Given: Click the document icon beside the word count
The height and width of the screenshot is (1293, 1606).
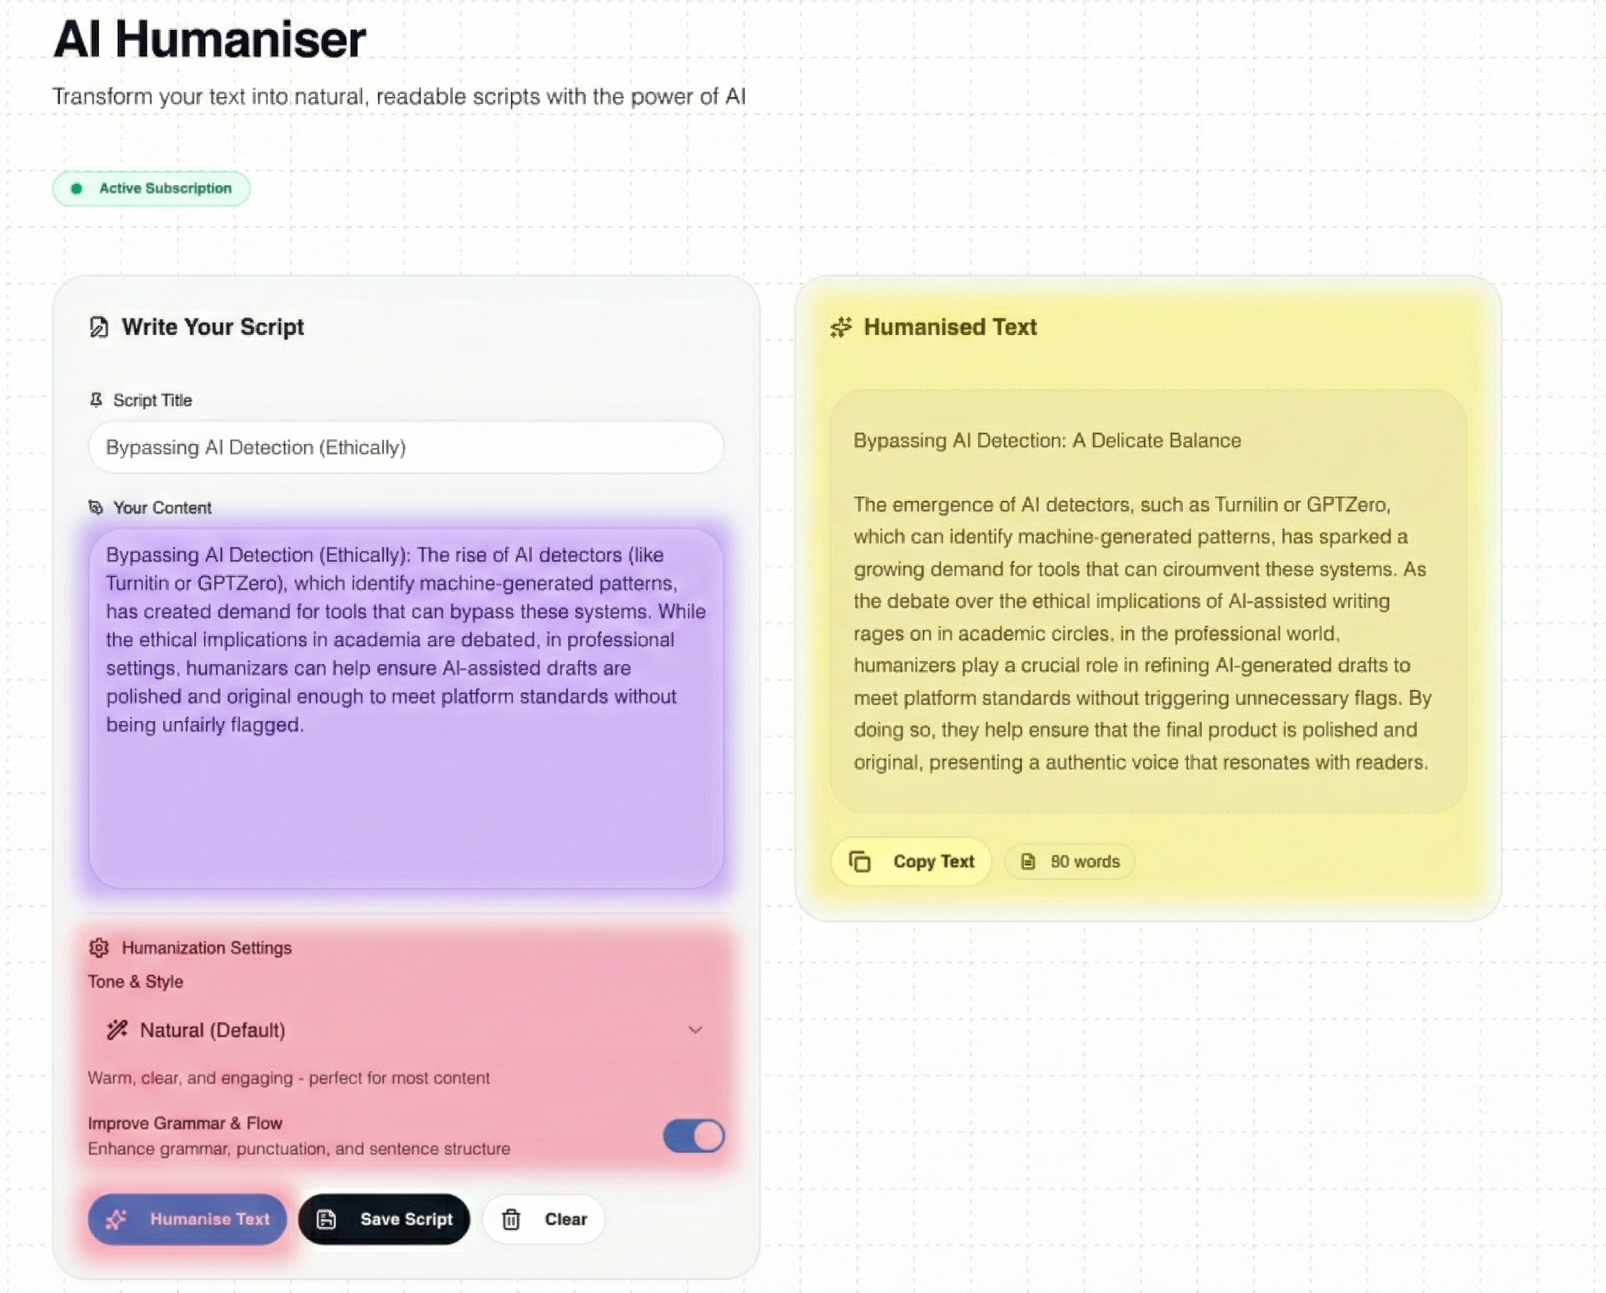Looking at the screenshot, I should (x=1029, y=862).
